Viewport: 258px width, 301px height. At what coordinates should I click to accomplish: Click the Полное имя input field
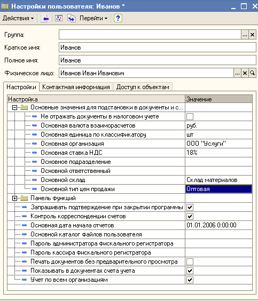(158, 60)
